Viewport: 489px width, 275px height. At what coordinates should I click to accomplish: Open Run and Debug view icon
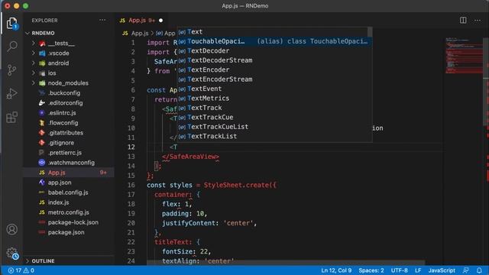(x=12, y=93)
